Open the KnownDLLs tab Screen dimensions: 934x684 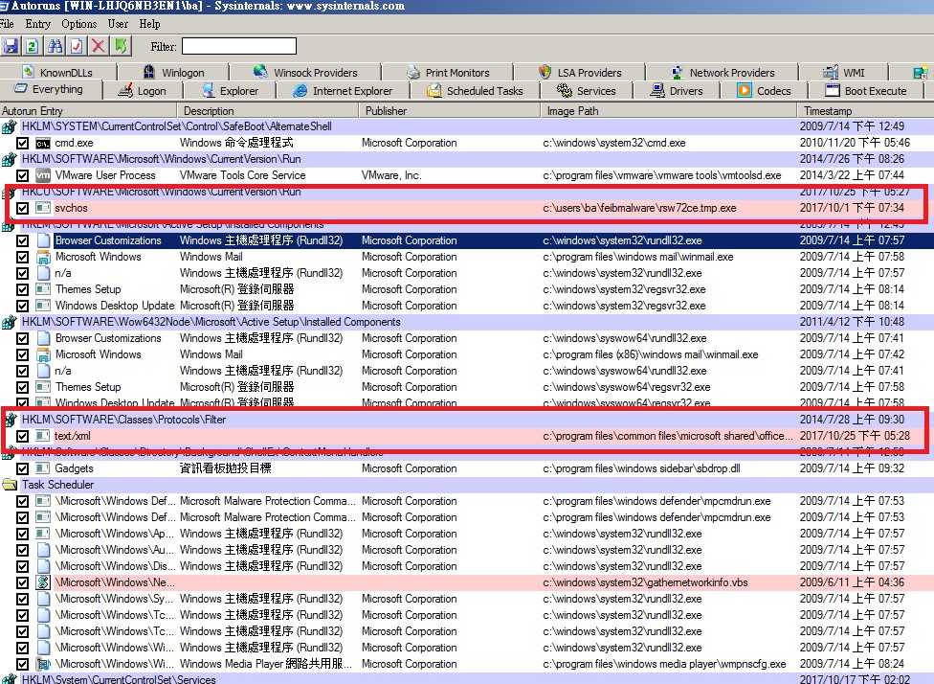[x=57, y=72]
